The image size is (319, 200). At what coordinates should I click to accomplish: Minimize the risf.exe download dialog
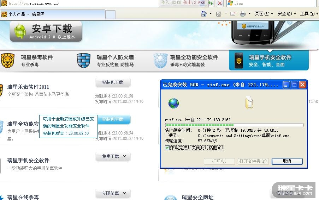pyautogui.click(x=286, y=85)
